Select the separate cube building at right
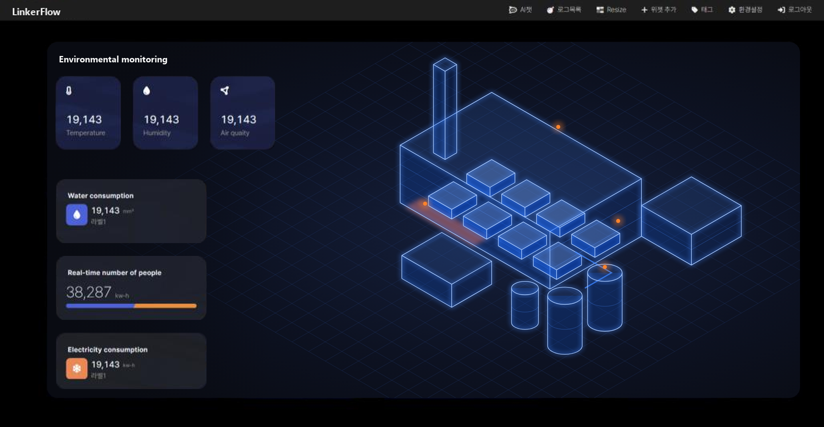This screenshot has width=824, height=427. [691, 221]
